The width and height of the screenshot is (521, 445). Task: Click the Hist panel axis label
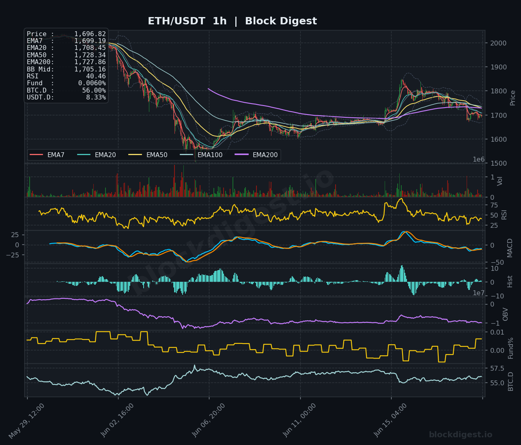[510, 281]
